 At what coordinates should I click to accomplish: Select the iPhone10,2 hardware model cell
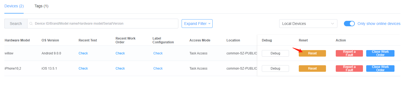[x=13, y=69]
